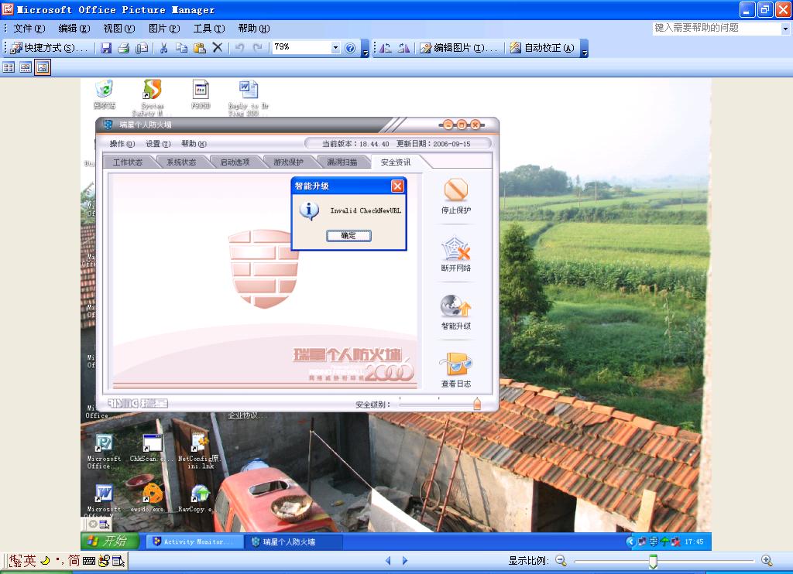Select the 系统状态 tab in pictured firewall
The image size is (793, 574).
click(x=181, y=162)
